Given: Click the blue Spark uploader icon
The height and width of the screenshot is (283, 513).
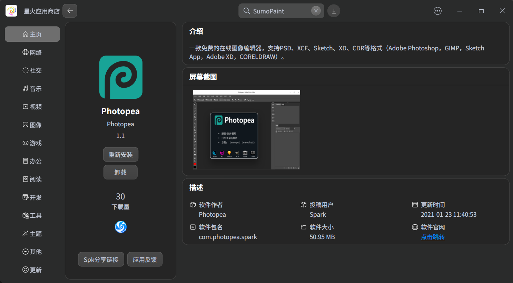Looking at the screenshot, I should pyautogui.click(x=120, y=227).
